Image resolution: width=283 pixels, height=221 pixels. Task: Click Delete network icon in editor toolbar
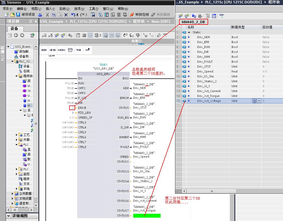click(x=51, y=35)
